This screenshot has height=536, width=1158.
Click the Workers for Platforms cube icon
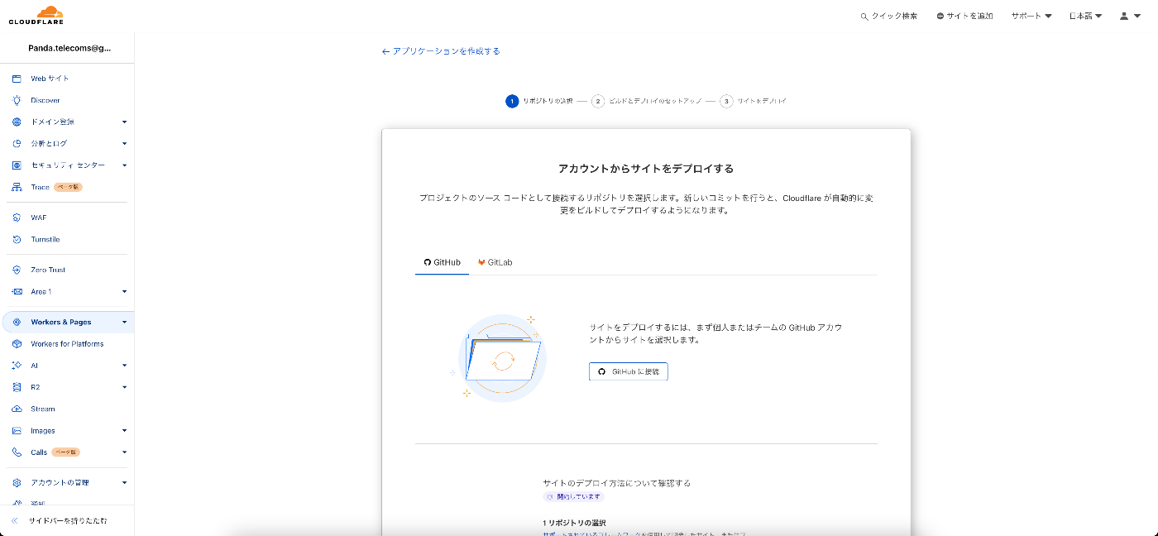point(17,343)
